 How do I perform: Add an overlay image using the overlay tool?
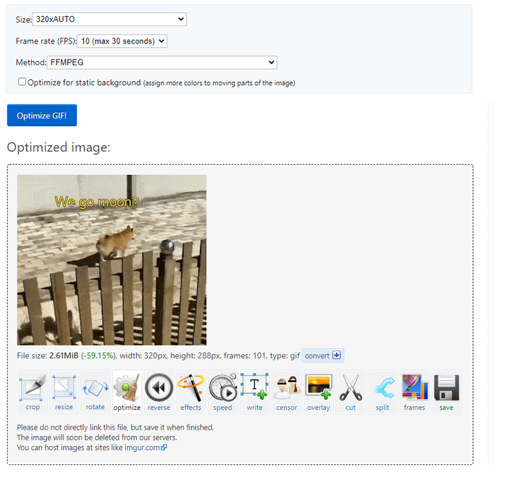tap(319, 392)
